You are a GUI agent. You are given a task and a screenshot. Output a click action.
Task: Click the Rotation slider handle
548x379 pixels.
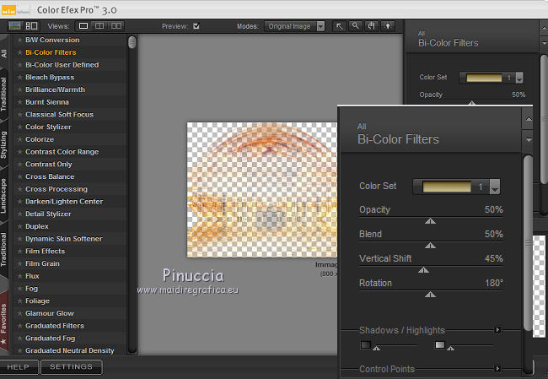tap(430, 295)
